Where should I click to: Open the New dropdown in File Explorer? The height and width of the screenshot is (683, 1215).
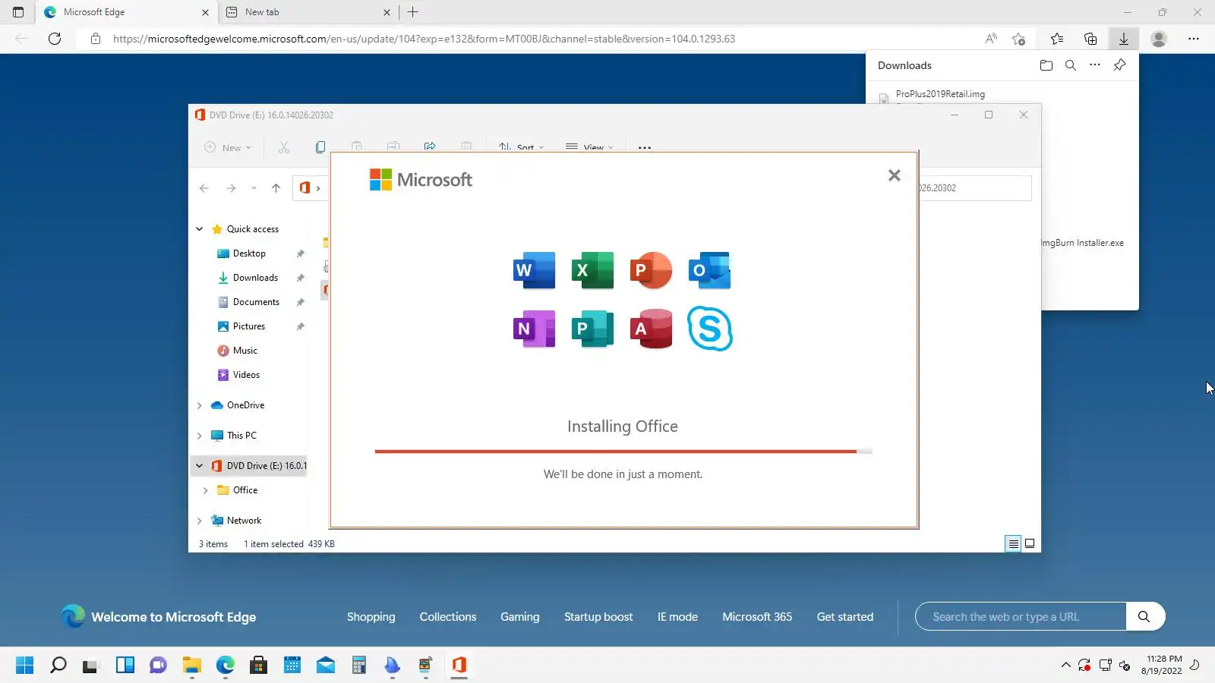228,147
